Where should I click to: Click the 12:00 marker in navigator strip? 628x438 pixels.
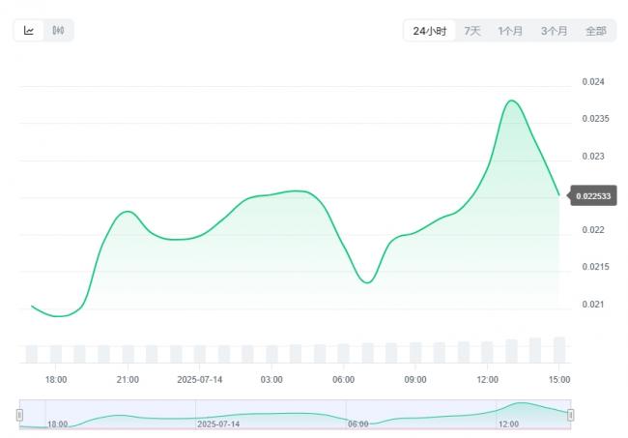point(508,423)
